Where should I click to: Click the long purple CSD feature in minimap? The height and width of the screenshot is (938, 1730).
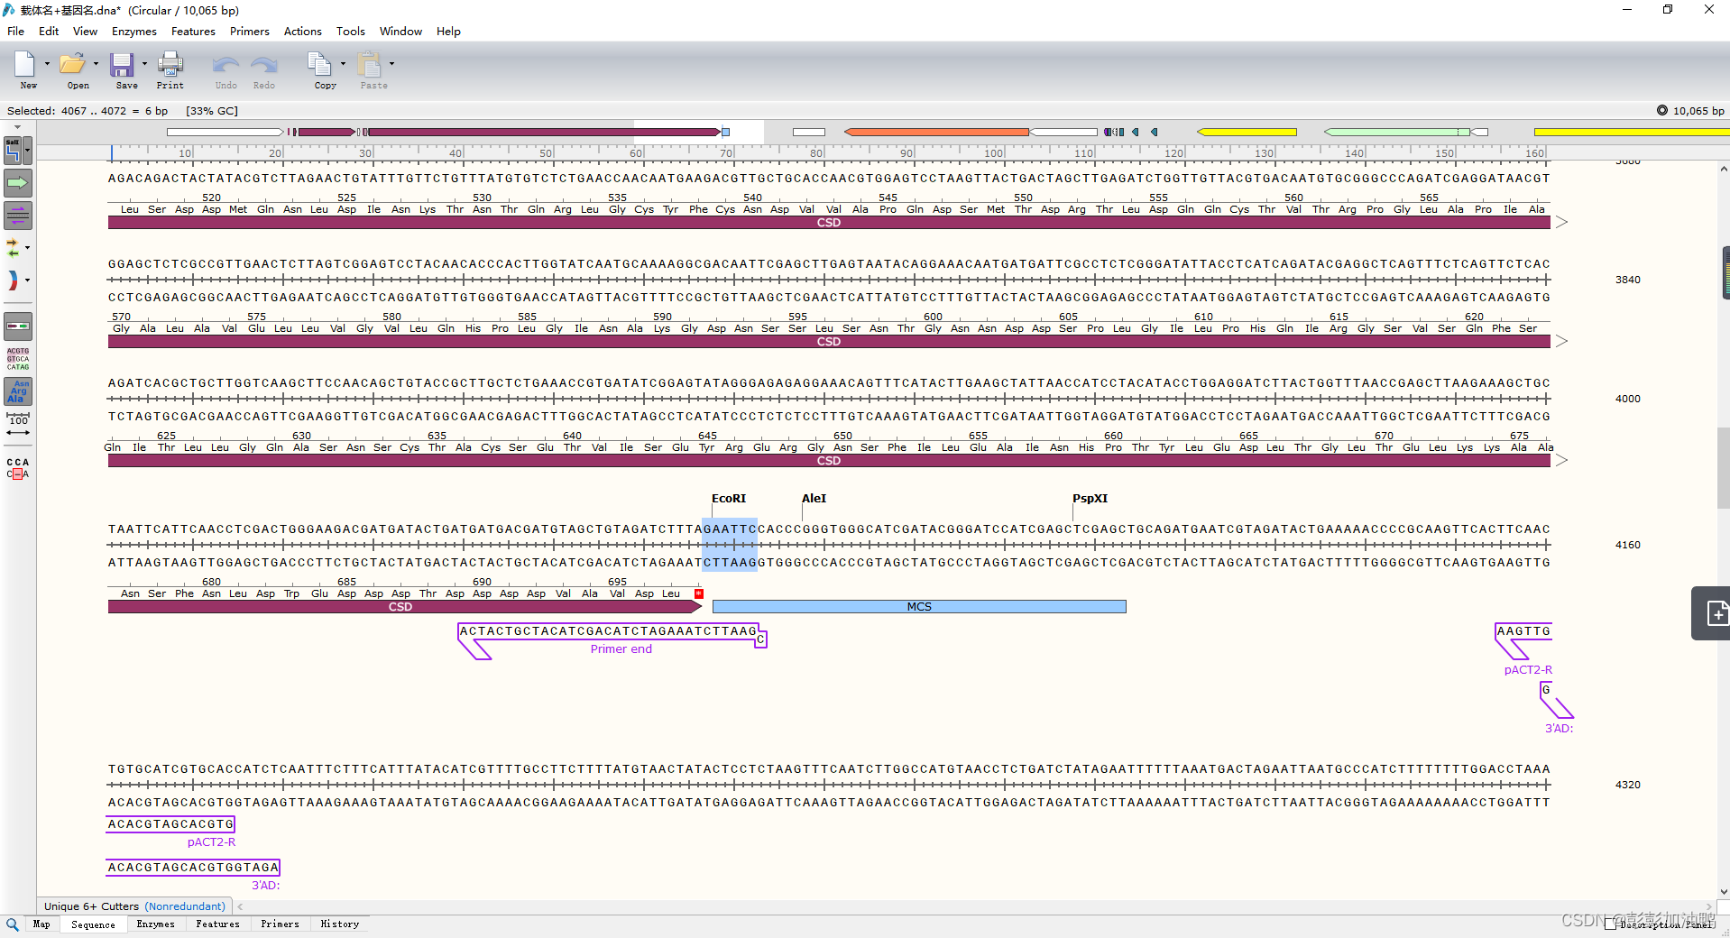tap(544, 133)
